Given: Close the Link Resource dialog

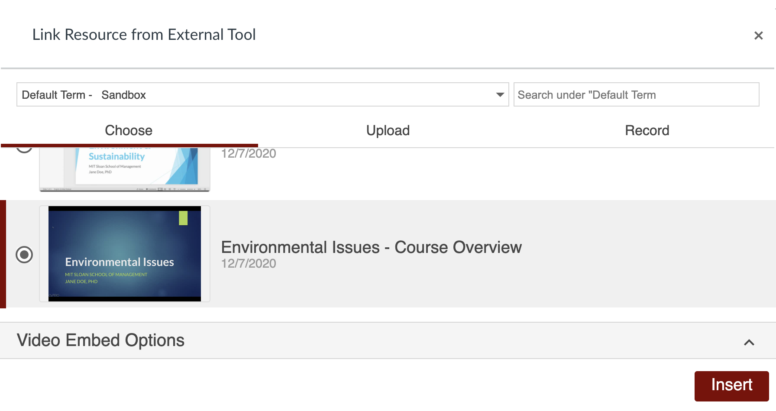Looking at the screenshot, I should [x=758, y=36].
